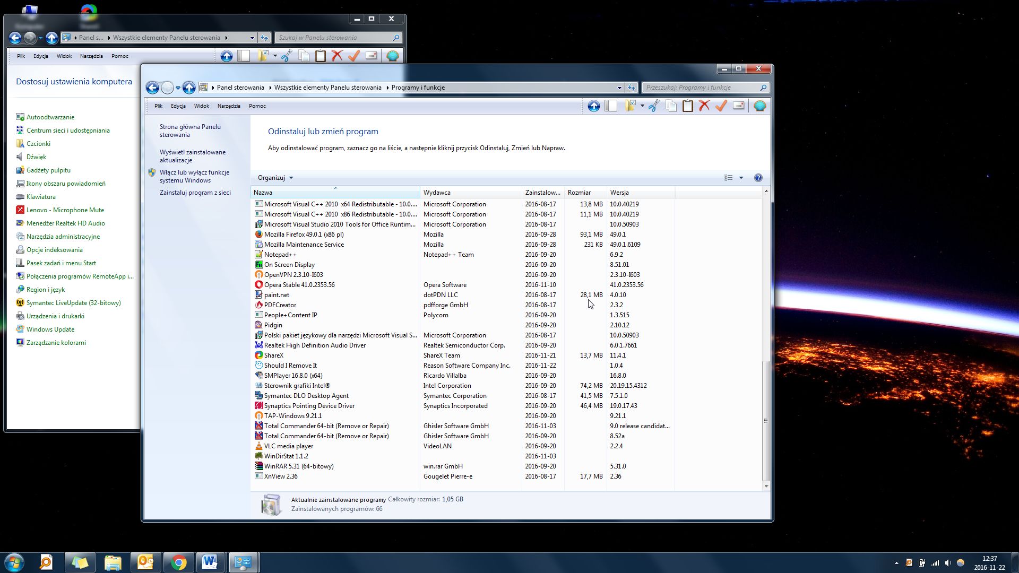The width and height of the screenshot is (1019, 573).
Task: Click the Back arrow in back Panel sterowania window
Action: point(15,38)
